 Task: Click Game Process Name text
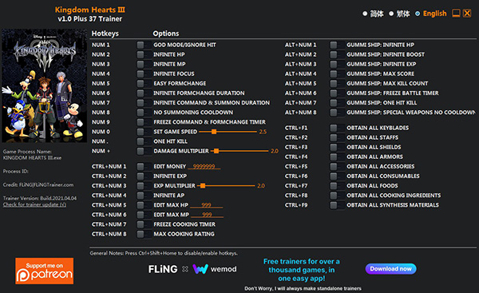[27, 152]
